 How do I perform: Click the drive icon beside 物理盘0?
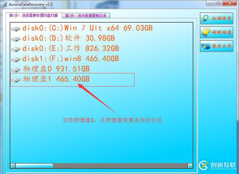16,69
